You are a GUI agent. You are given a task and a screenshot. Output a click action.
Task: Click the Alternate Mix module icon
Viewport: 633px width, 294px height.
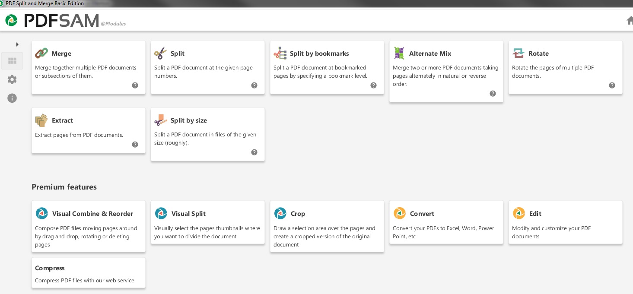pos(399,53)
